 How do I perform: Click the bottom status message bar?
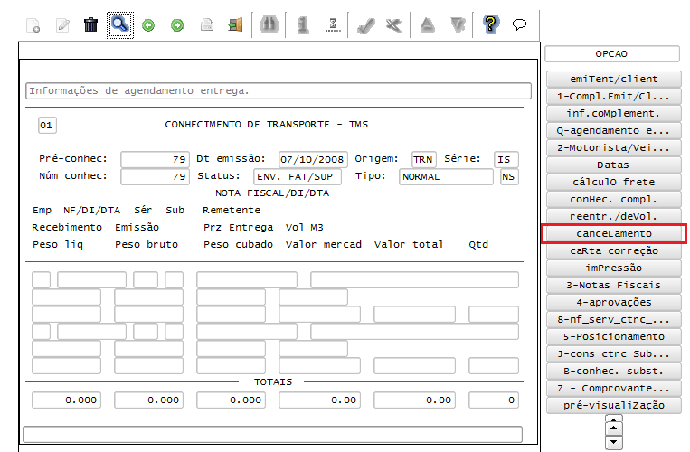272,435
